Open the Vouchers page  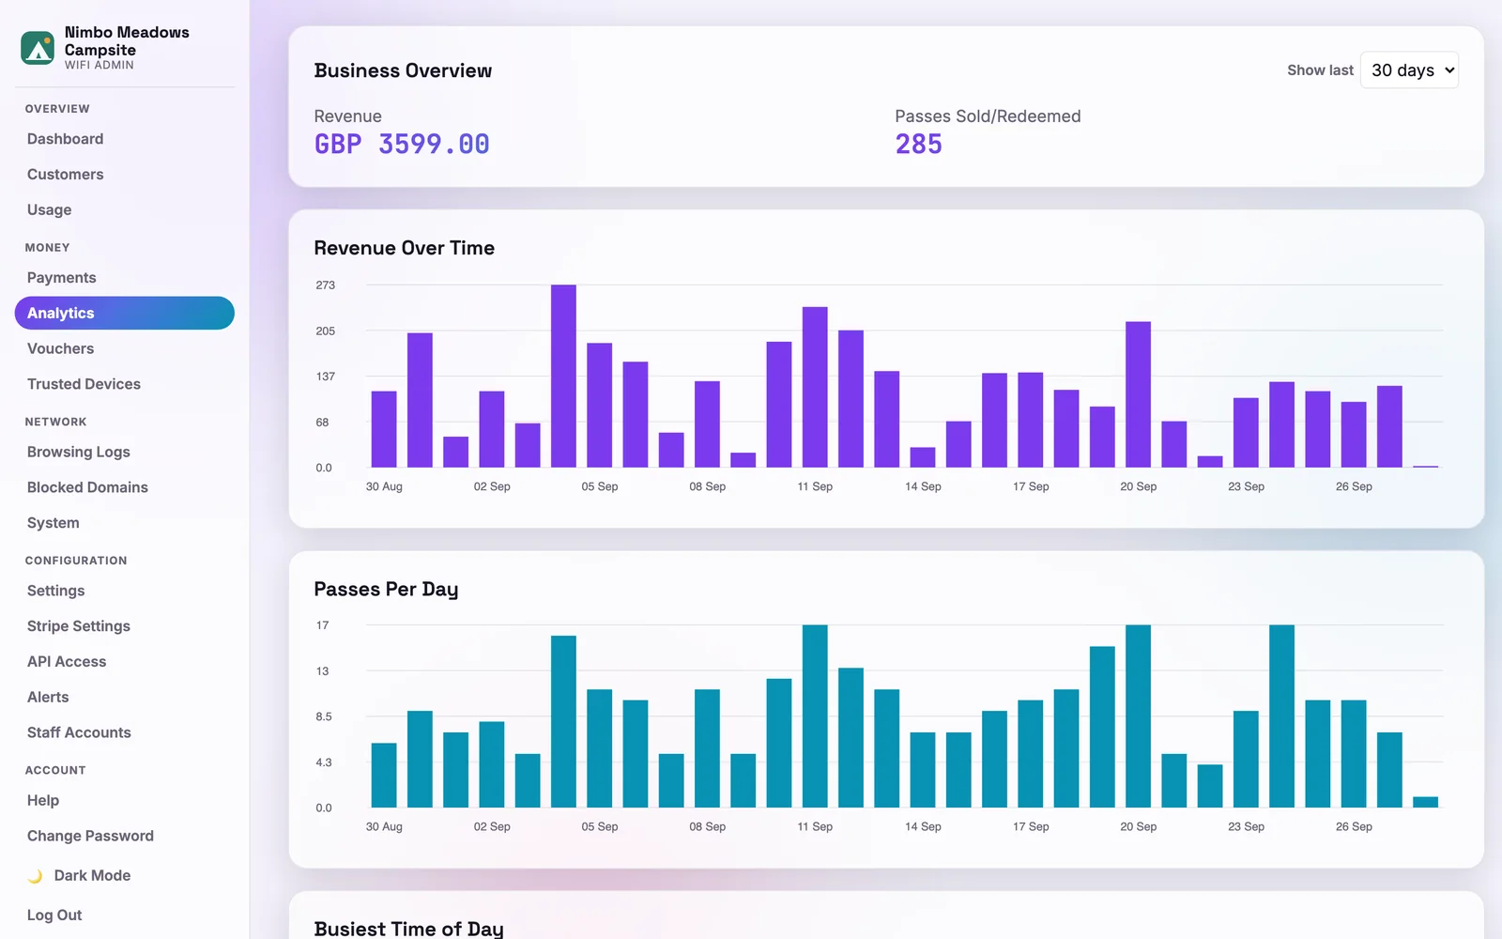pos(125,349)
